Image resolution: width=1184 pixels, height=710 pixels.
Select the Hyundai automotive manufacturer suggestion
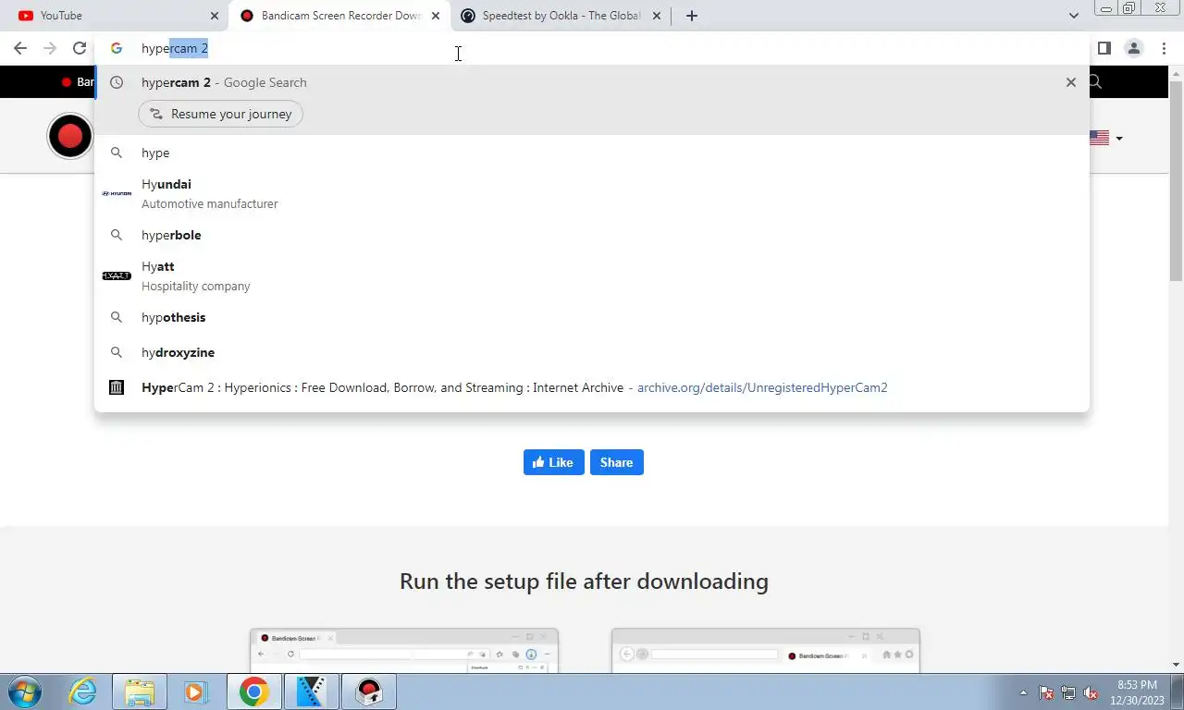(x=592, y=193)
